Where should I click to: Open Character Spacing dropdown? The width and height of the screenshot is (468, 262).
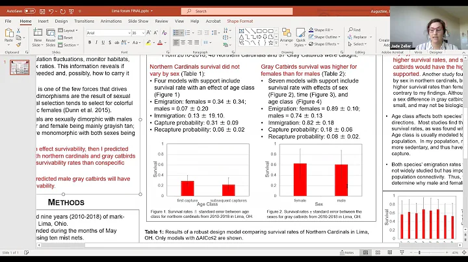click(x=125, y=43)
